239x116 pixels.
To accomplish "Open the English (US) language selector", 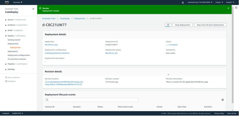I will click(x=18, y=113).
